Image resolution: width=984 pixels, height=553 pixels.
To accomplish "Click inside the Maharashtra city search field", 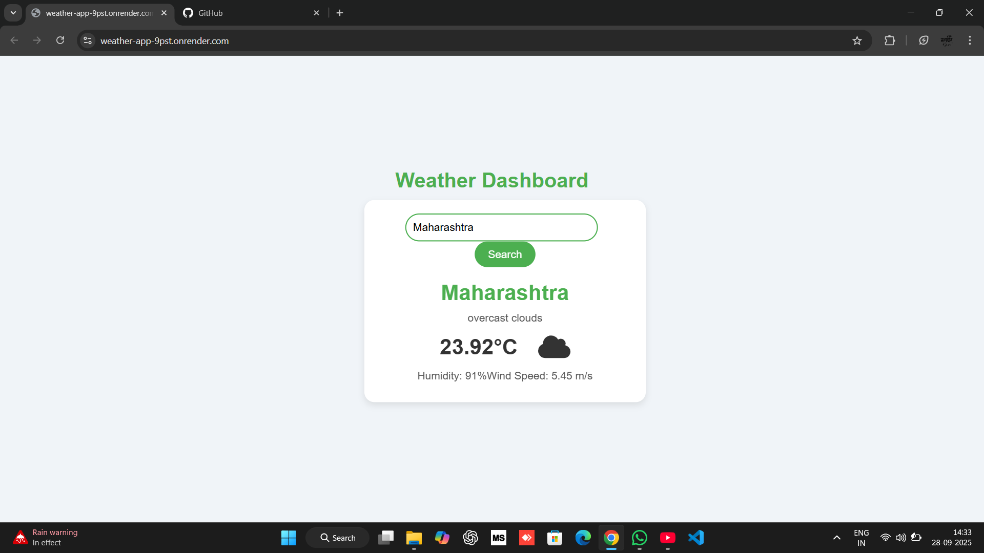I will point(501,227).
